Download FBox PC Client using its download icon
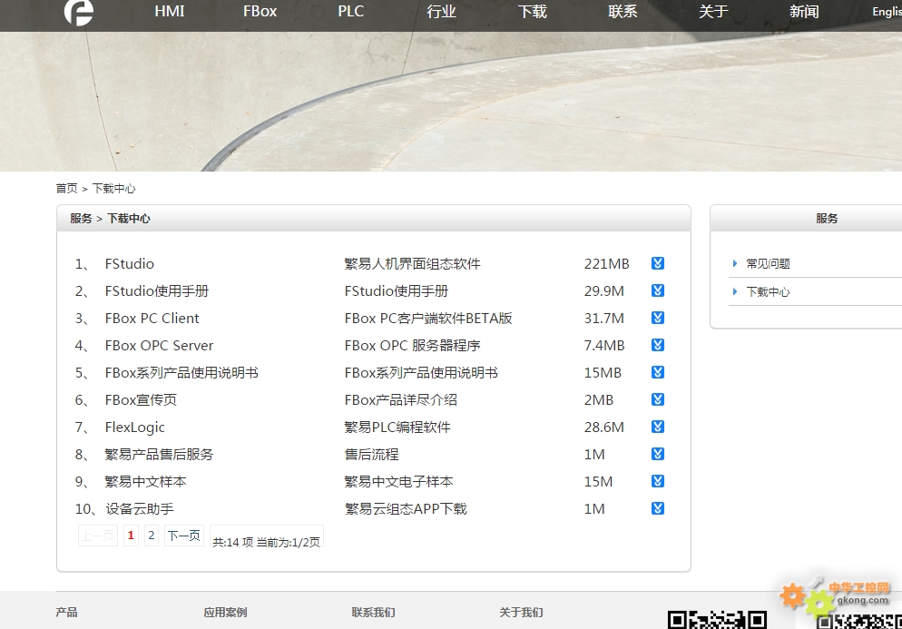The image size is (902, 629). (658, 318)
